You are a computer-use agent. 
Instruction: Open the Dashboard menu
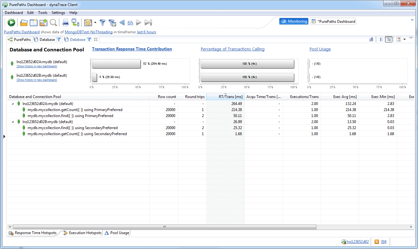(14, 13)
